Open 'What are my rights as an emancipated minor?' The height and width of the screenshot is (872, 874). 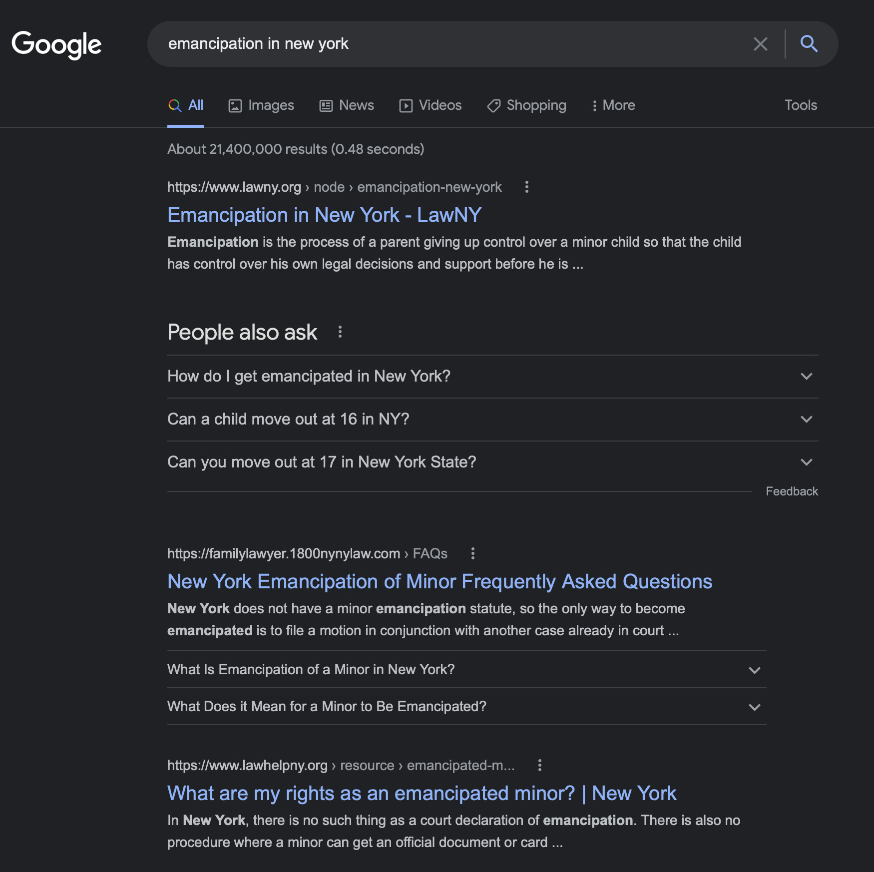[422, 793]
